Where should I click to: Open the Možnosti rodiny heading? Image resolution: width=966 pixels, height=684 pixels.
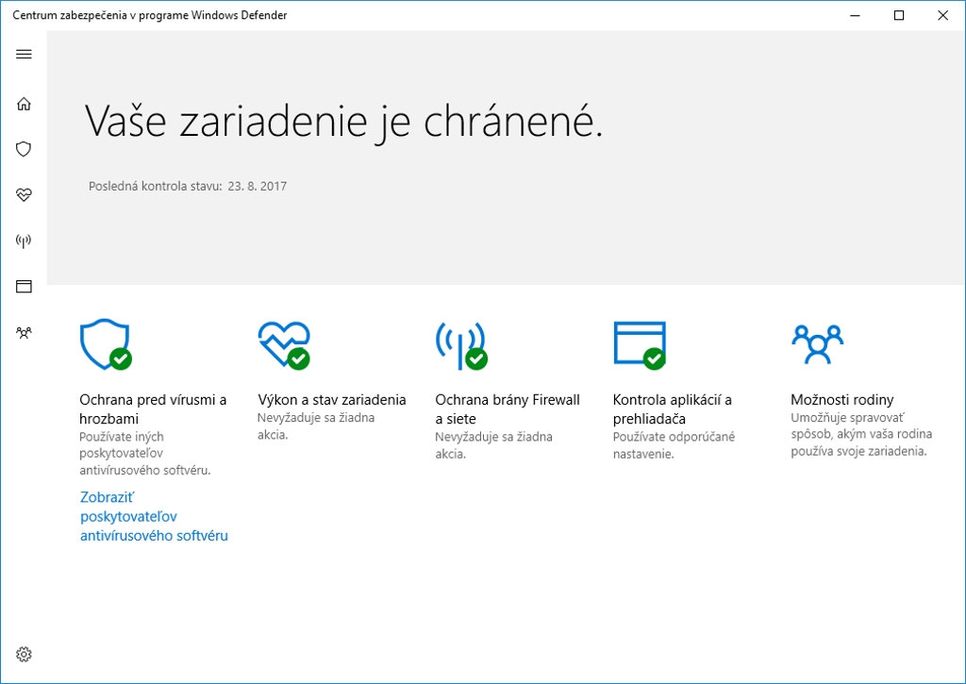tap(841, 399)
